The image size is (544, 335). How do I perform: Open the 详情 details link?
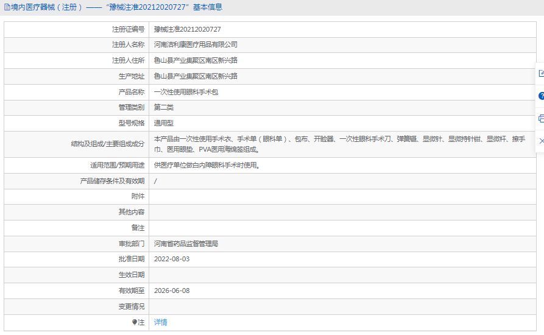click(x=160, y=322)
